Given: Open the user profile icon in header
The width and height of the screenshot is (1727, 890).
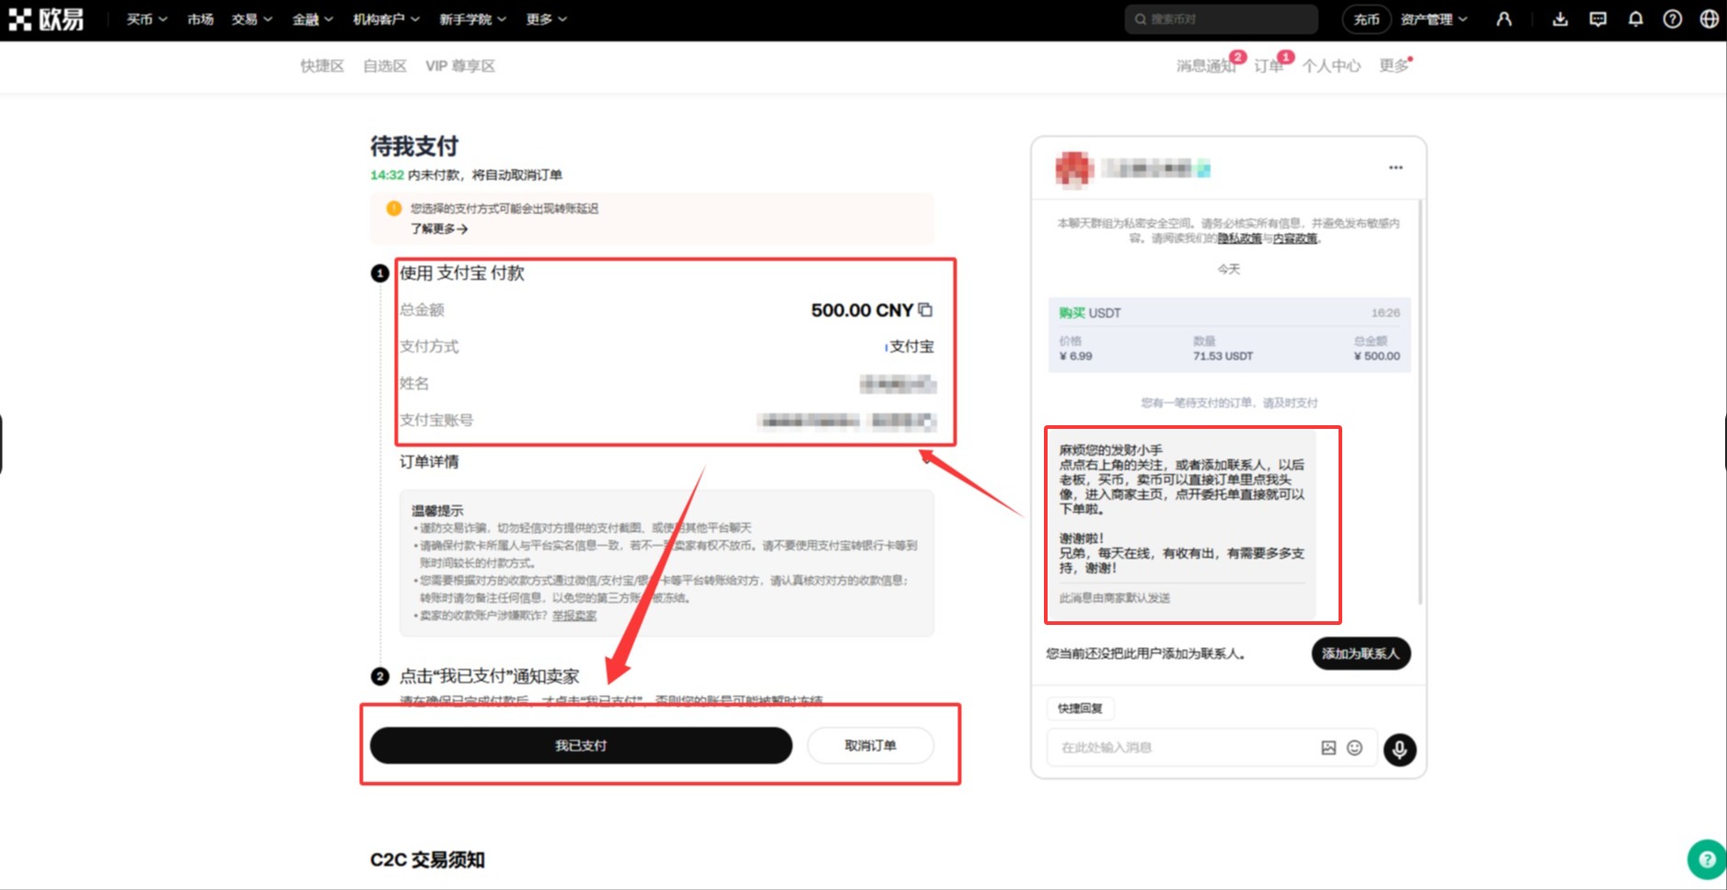Looking at the screenshot, I should click(1504, 19).
